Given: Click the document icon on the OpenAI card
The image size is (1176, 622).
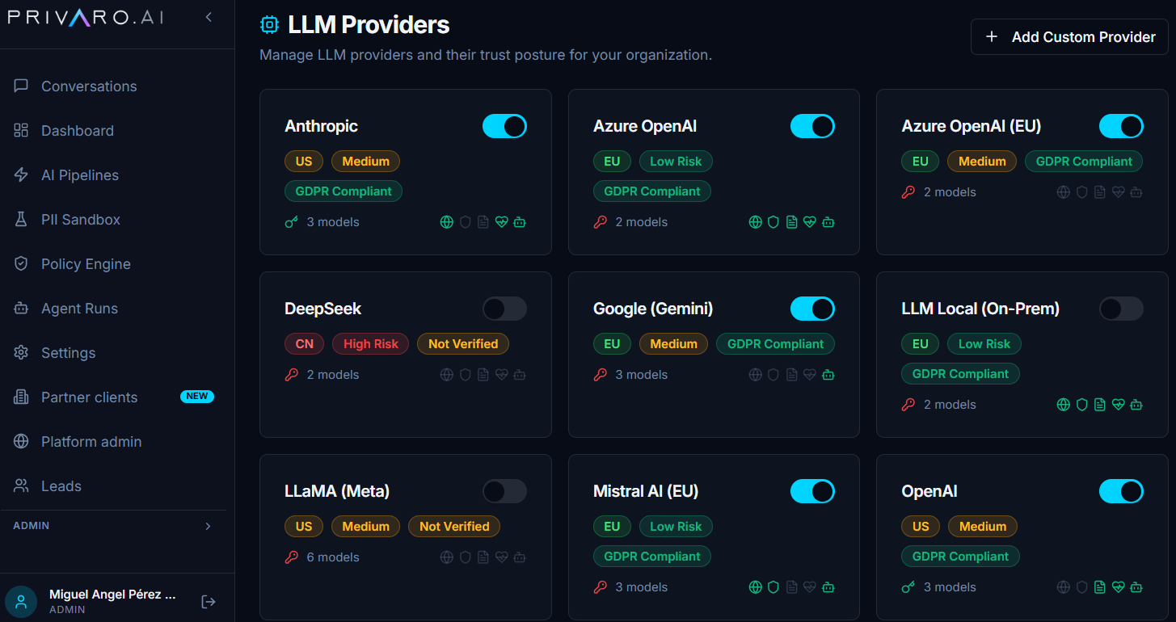Looking at the screenshot, I should coord(1100,587).
